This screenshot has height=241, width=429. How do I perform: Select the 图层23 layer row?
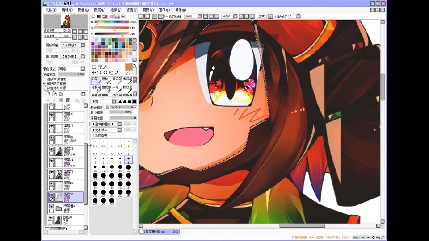tap(66, 185)
